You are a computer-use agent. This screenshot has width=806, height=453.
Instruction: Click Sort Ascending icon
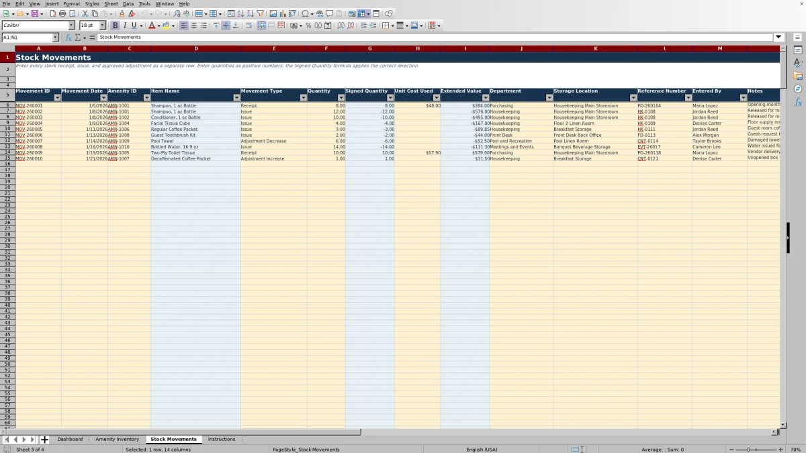pos(240,13)
